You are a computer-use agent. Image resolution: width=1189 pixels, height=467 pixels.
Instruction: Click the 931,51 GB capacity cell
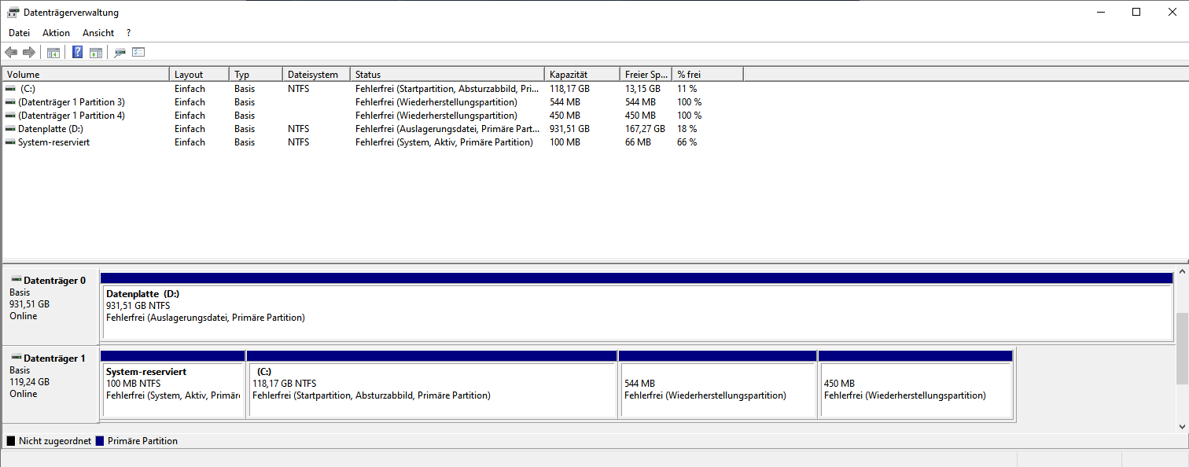coord(569,129)
